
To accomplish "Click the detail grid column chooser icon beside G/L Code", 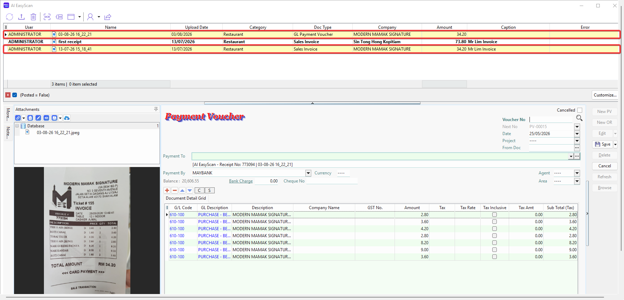I will click(167, 208).
